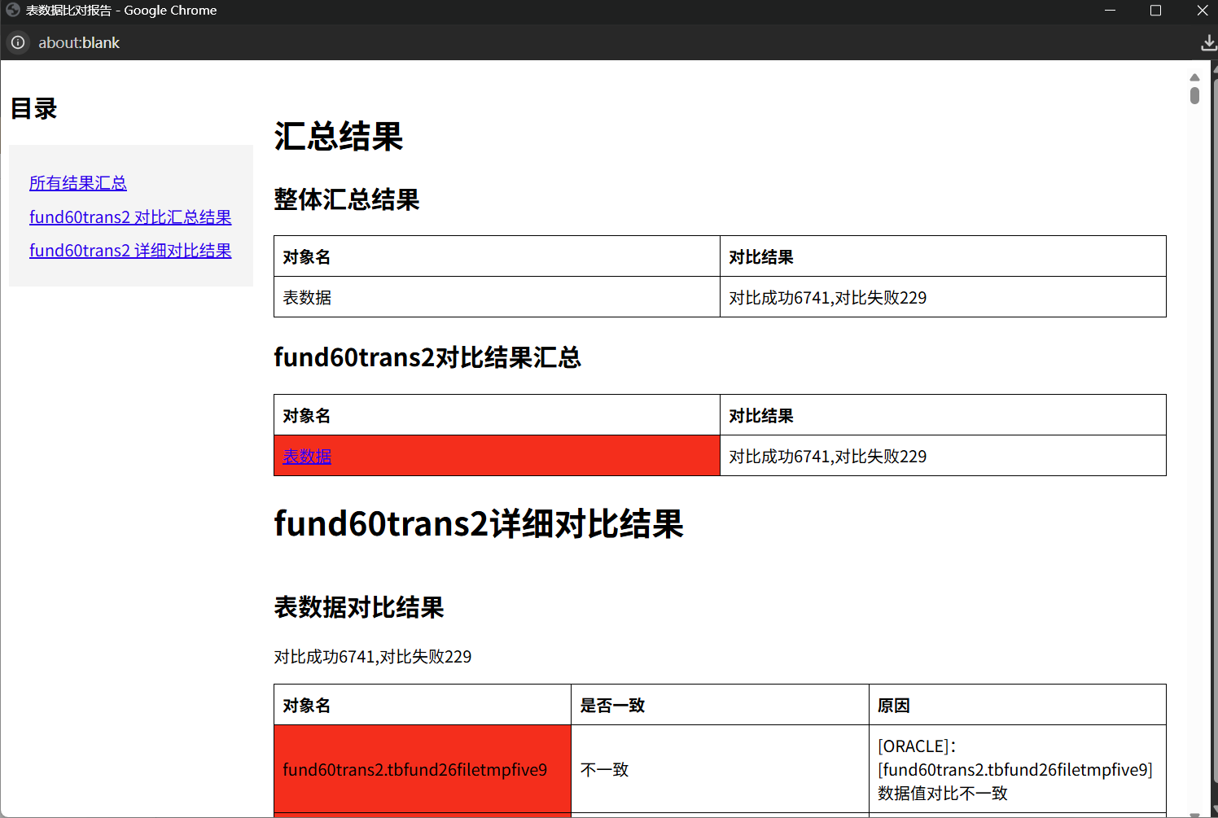Click the vertical scrollbar thumb
1218x818 pixels.
[x=1194, y=96]
